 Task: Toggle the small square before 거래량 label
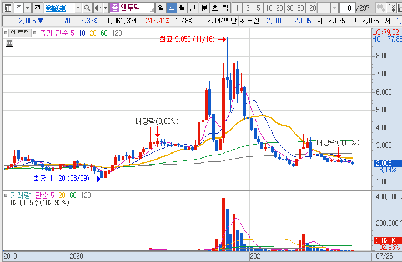point(6,195)
